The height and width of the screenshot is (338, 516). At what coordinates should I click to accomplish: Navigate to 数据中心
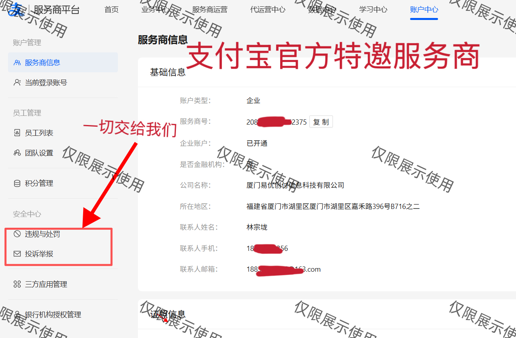pyautogui.click(x=321, y=10)
